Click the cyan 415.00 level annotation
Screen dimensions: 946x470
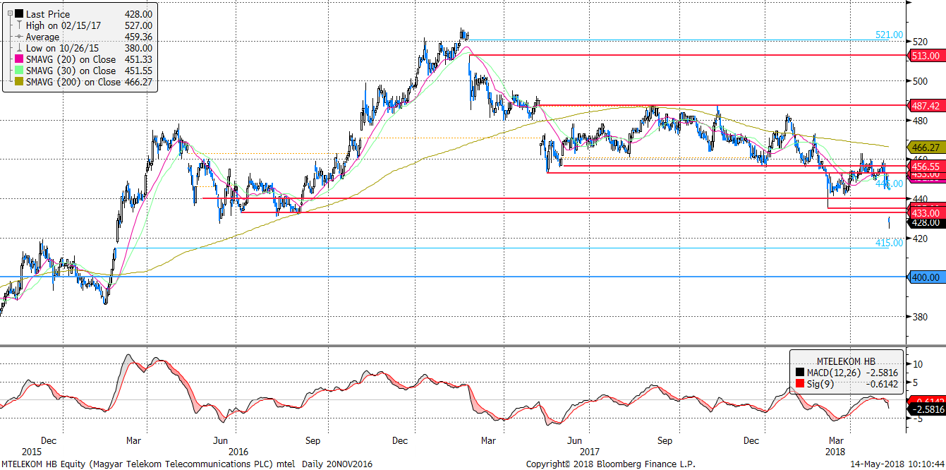pyautogui.click(x=889, y=243)
